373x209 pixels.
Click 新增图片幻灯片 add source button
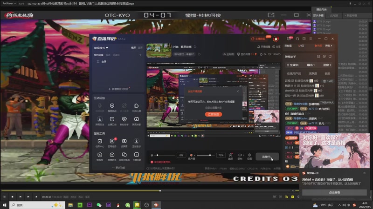click(x=118, y=89)
